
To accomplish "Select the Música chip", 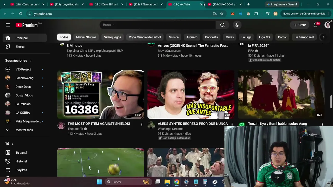I will [174, 37].
